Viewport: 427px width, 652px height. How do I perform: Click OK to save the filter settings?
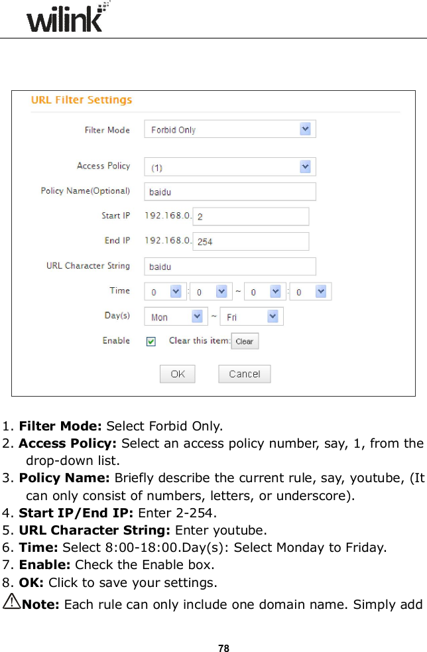pyautogui.click(x=177, y=373)
